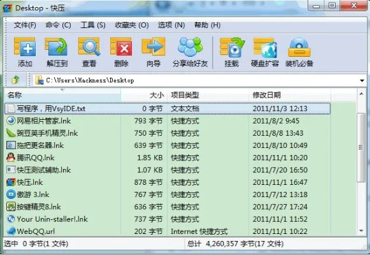Screen dimensions: 370x255
Task: Click the 豌豆荚手机精灵.lnk file name
Action: (x=47, y=133)
